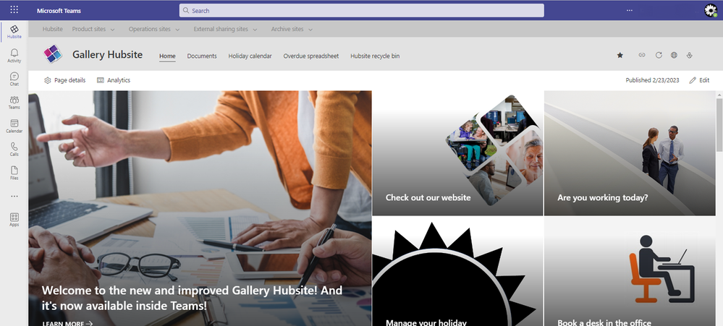The width and height of the screenshot is (723, 326).
Task: Toggle the favorite star for this site
Action: pyautogui.click(x=620, y=55)
